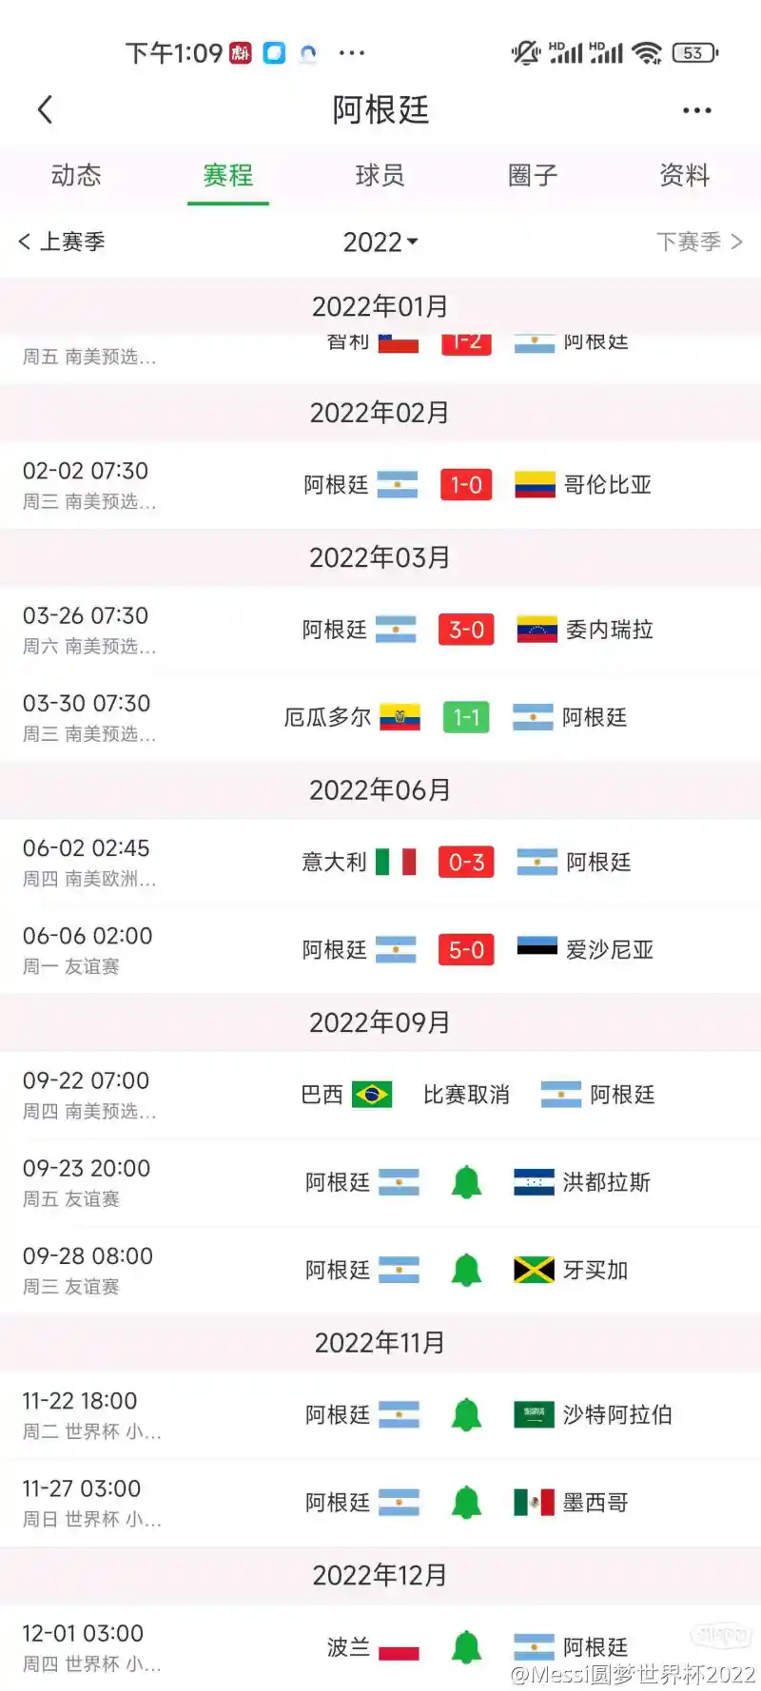The width and height of the screenshot is (761, 1691).
Task: Tap the Brazil flag icon
Action: pos(372,1095)
